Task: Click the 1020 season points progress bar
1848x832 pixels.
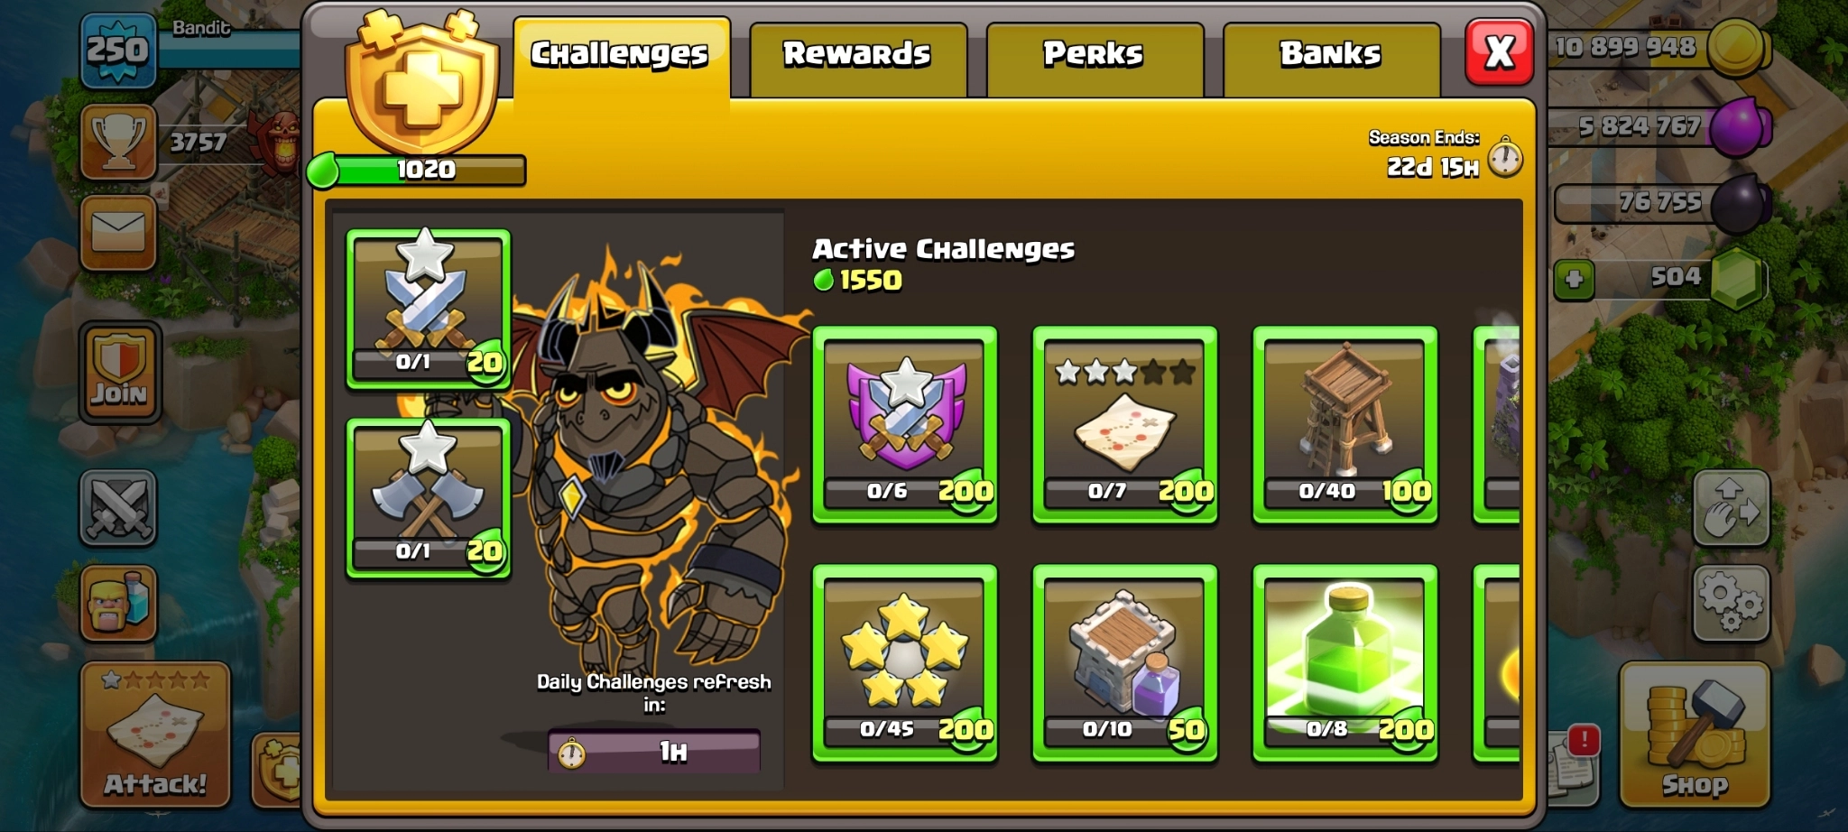Action: tap(418, 170)
